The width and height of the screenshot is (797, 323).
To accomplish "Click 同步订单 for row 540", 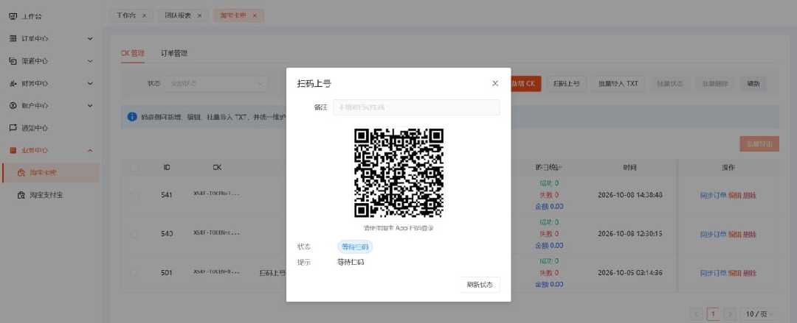I will (713, 234).
